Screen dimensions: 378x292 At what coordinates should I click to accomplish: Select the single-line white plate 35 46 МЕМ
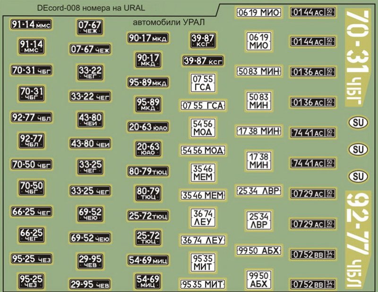click(x=203, y=195)
